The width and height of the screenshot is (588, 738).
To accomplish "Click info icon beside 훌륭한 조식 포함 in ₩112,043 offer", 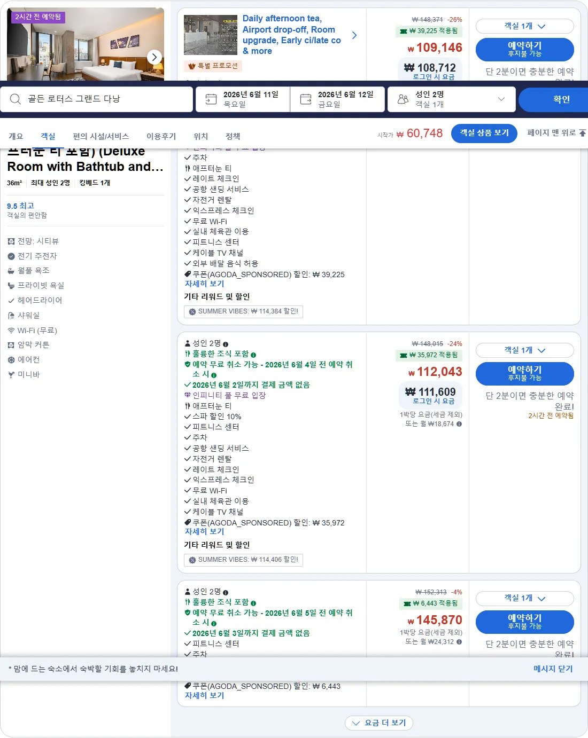I will tap(253, 355).
